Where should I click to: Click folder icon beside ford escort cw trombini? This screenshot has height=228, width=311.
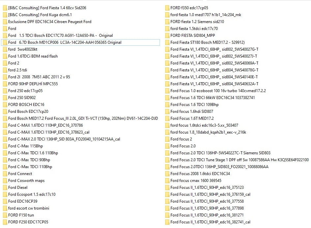[x=5, y=208]
